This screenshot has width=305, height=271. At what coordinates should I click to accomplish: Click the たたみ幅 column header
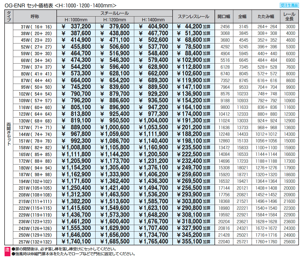(266, 17)
